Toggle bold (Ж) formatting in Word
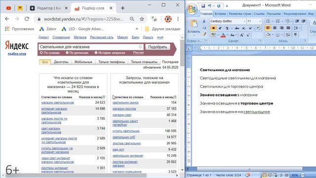The width and height of the screenshot is (316, 178). [213, 28]
